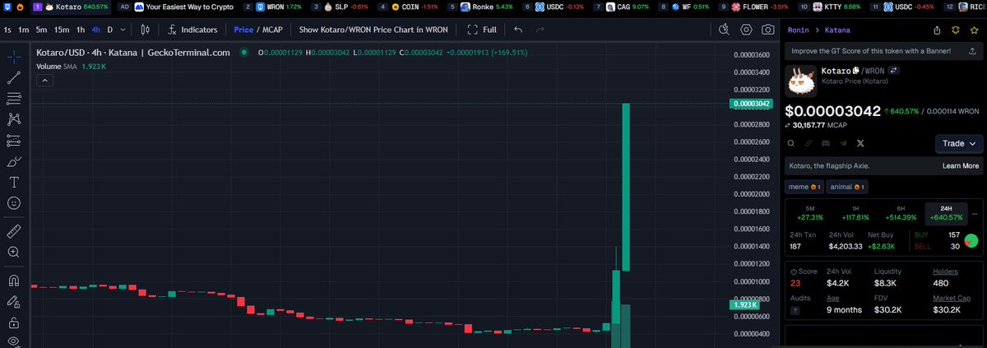Take a chart snapshot with camera icon
The height and width of the screenshot is (348, 987).
coord(767,30)
